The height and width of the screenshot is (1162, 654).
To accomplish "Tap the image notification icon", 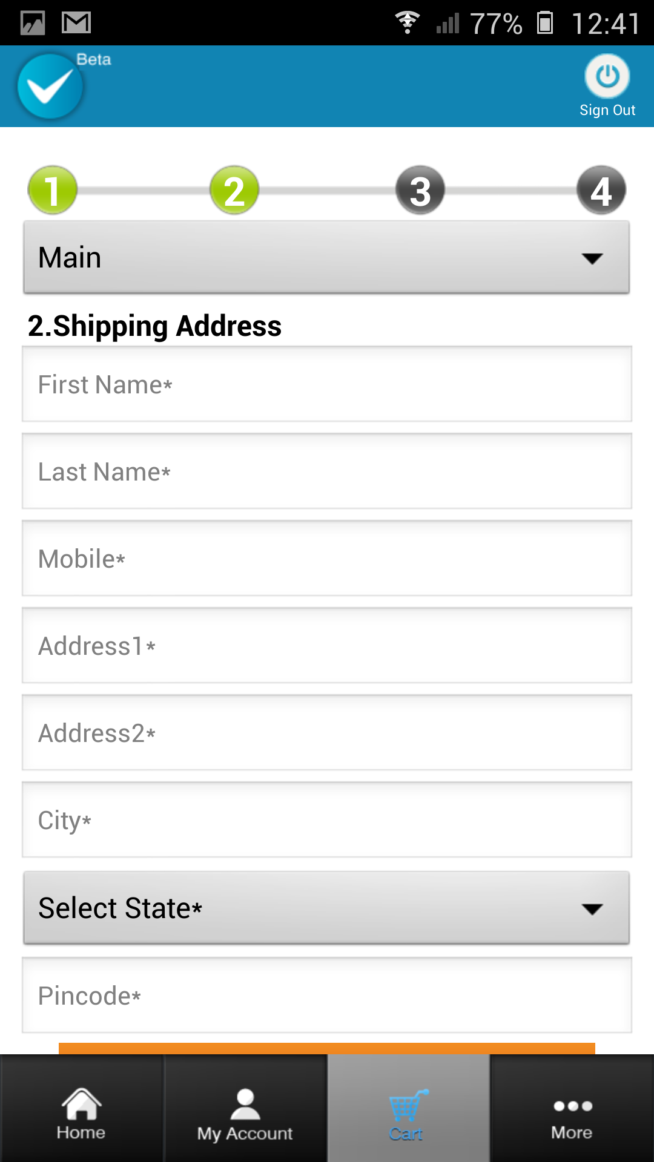I will point(33,23).
